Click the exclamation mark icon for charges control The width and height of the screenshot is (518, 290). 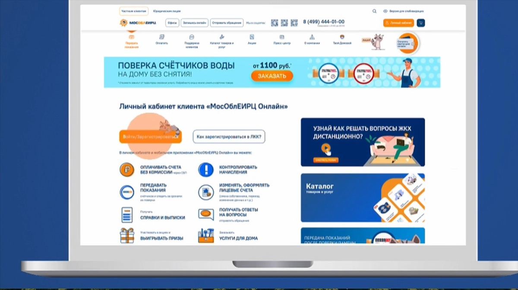206,169
